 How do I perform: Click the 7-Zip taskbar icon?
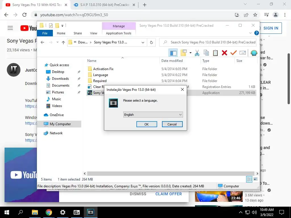coord(77,212)
